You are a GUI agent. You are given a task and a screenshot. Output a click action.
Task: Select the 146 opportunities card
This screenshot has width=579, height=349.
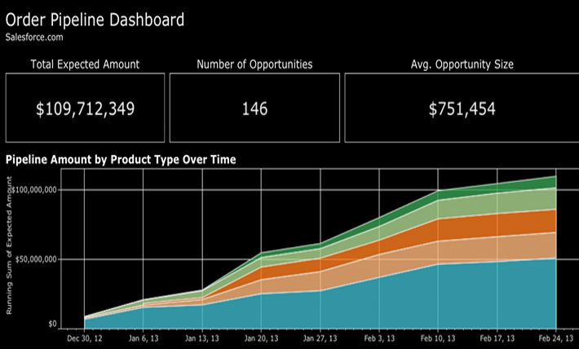pyautogui.click(x=254, y=108)
